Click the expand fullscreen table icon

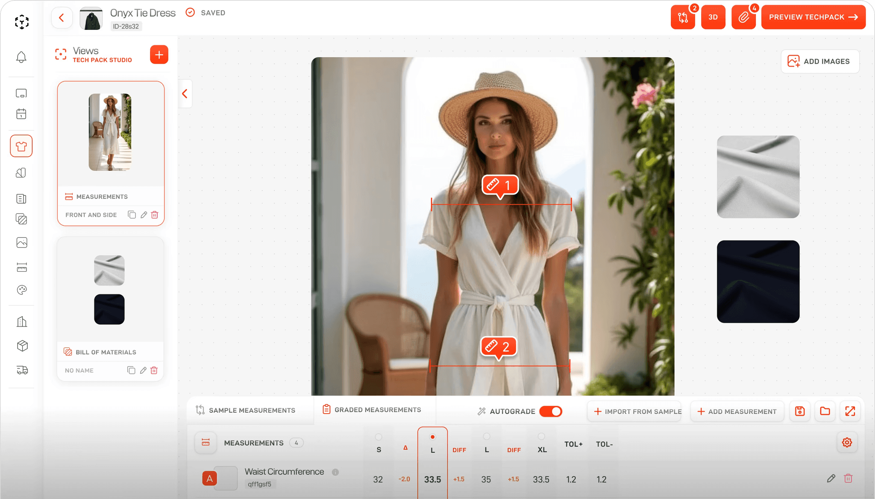coord(850,411)
